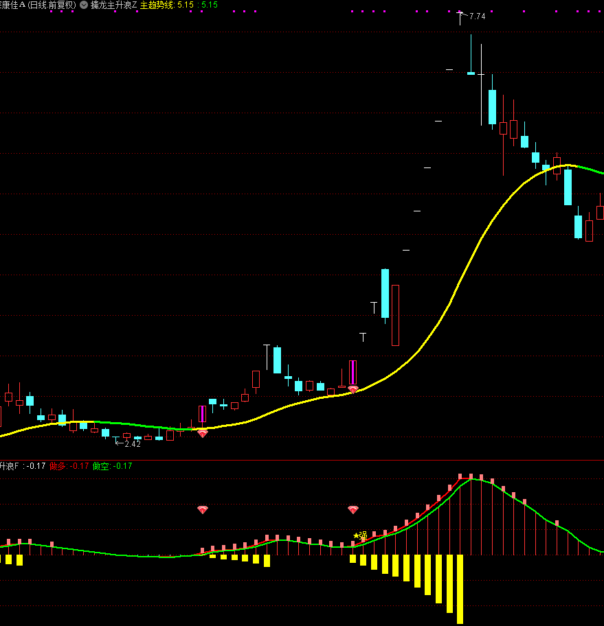Click the magenta-outlined candle above the left diamond
The image size is (604, 626).
[202, 414]
